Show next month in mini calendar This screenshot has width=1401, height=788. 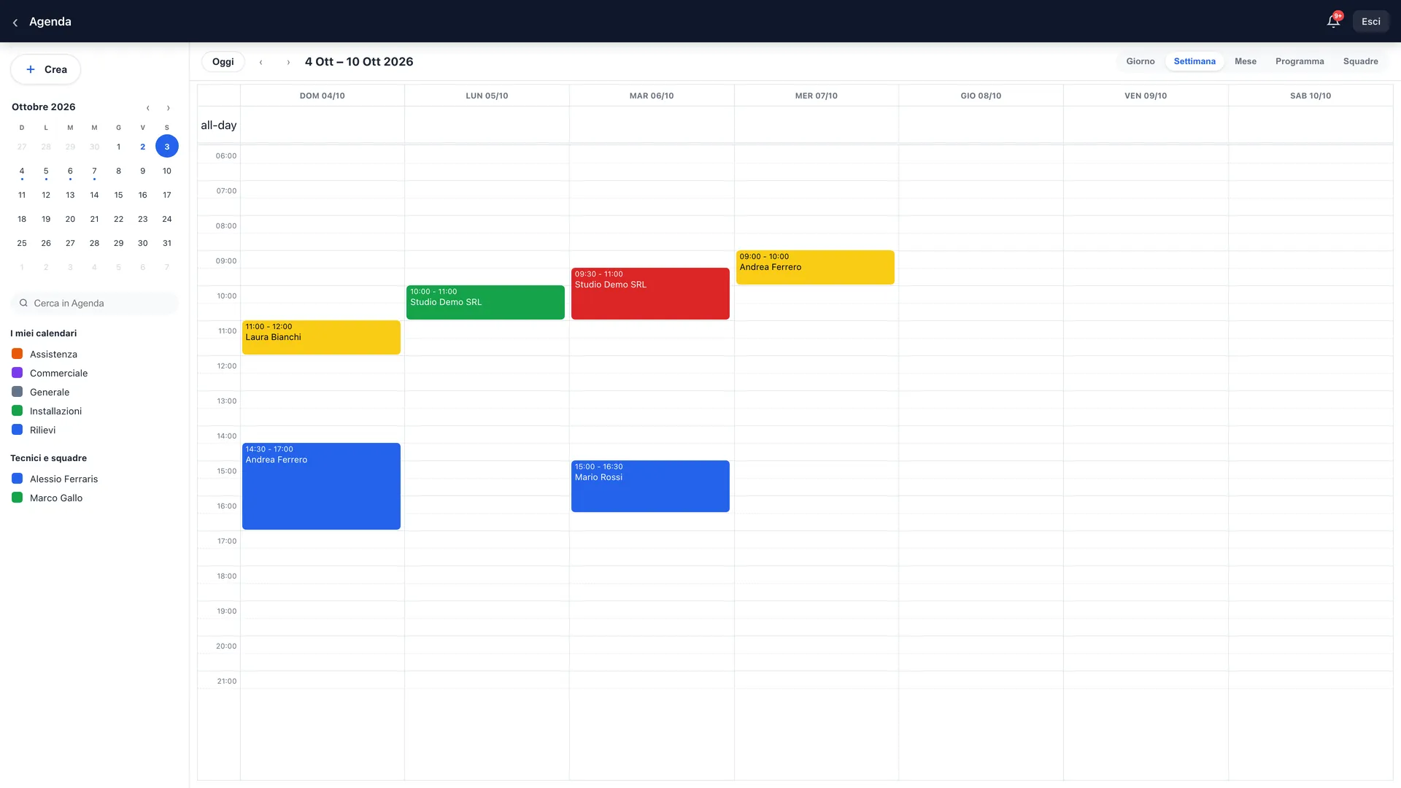click(168, 108)
